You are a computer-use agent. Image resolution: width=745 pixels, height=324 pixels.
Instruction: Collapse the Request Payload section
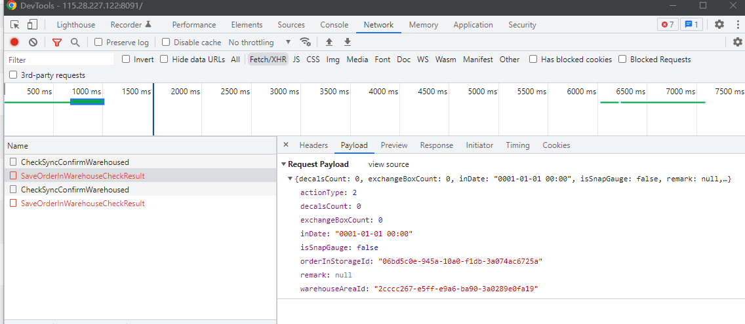pyautogui.click(x=283, y=164)
